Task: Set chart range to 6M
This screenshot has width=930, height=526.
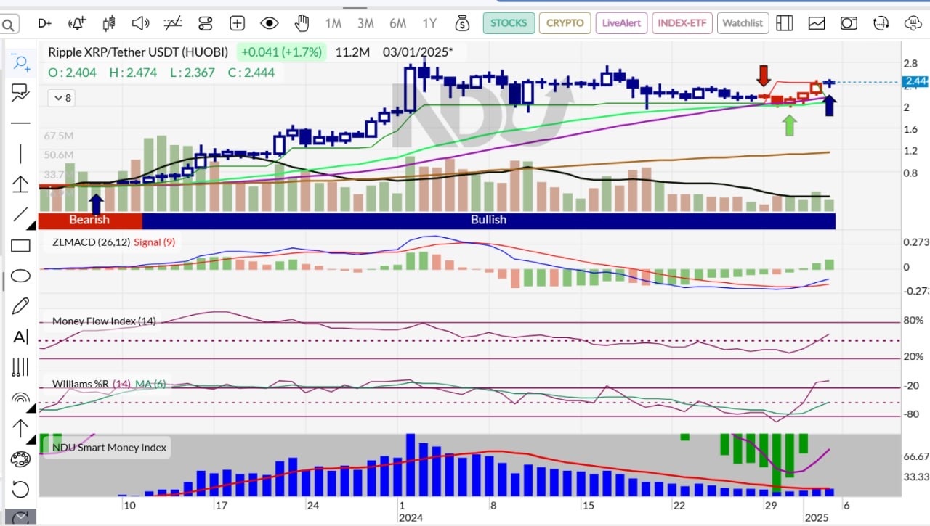Action: coord(397,23)
